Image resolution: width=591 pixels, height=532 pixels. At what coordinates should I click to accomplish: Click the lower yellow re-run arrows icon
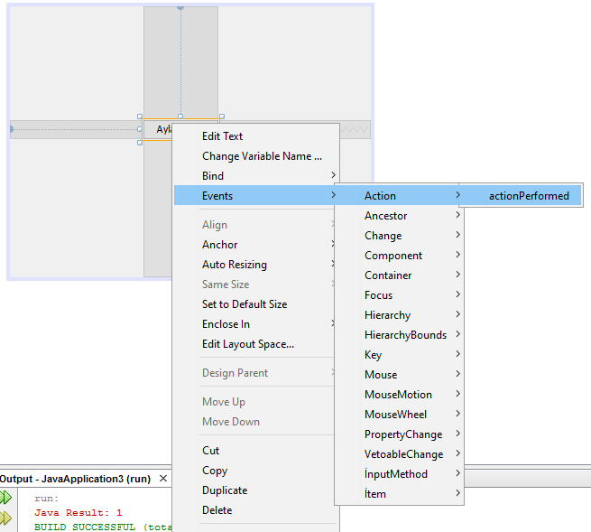[5, 518]
